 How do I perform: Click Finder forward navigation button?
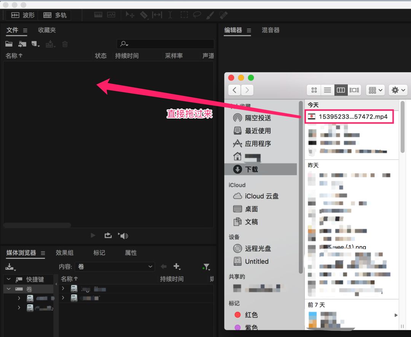pos(247,90)
